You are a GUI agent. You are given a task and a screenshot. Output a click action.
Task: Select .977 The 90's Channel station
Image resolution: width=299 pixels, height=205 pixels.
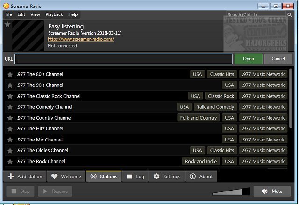(146, 85)
